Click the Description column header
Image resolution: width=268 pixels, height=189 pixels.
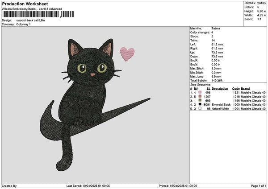point(220,89)
